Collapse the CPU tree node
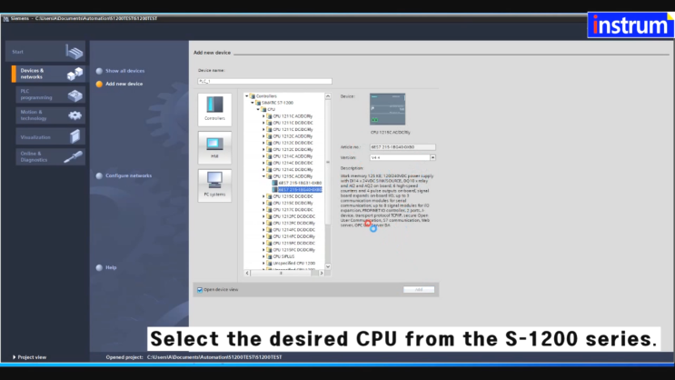The height and width of the screenshot is (380, 675). pos(258,109)
